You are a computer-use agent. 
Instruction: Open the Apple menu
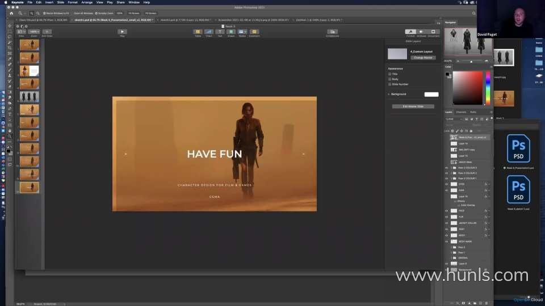pos(6,2)
